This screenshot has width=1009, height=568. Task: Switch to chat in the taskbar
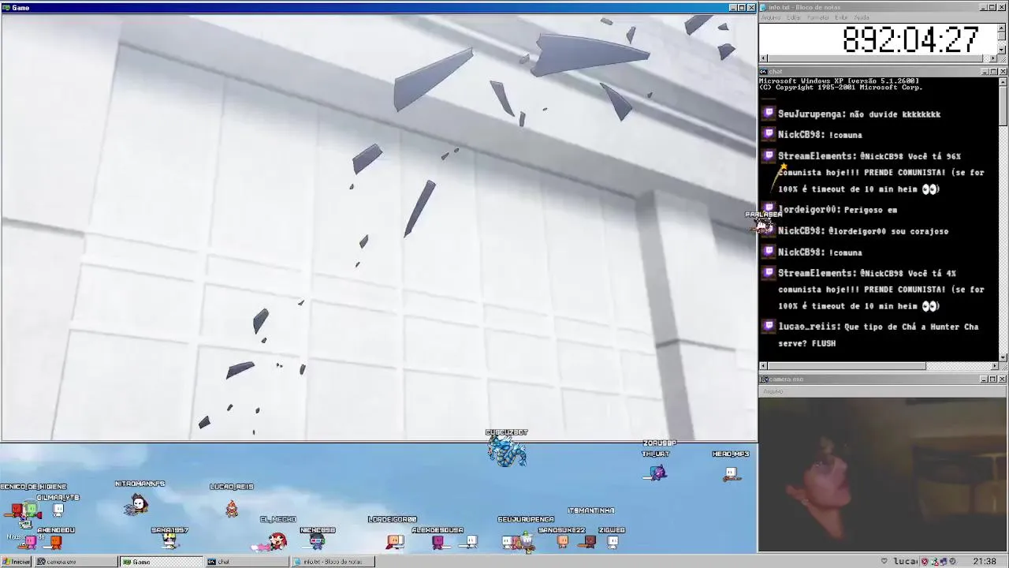tap(247, 562)
